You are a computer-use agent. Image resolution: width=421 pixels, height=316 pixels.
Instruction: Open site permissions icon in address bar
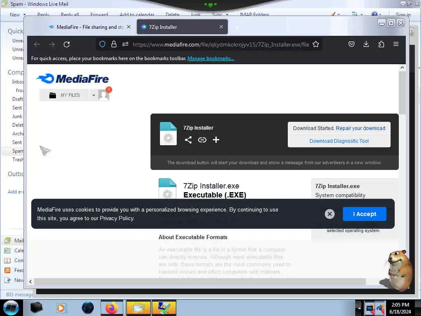[125, 44]
